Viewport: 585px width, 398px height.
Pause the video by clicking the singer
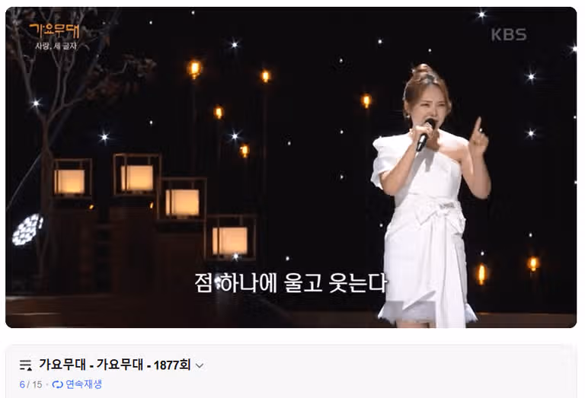click(429, 194)
